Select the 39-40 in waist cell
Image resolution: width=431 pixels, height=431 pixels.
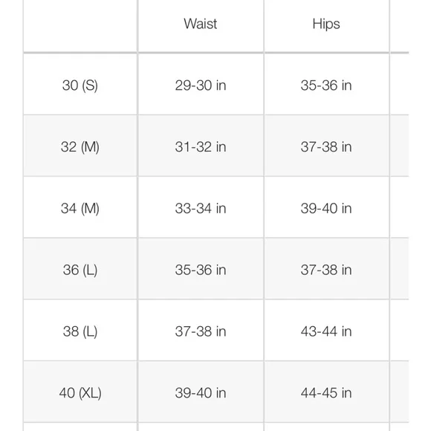point(201,393)
